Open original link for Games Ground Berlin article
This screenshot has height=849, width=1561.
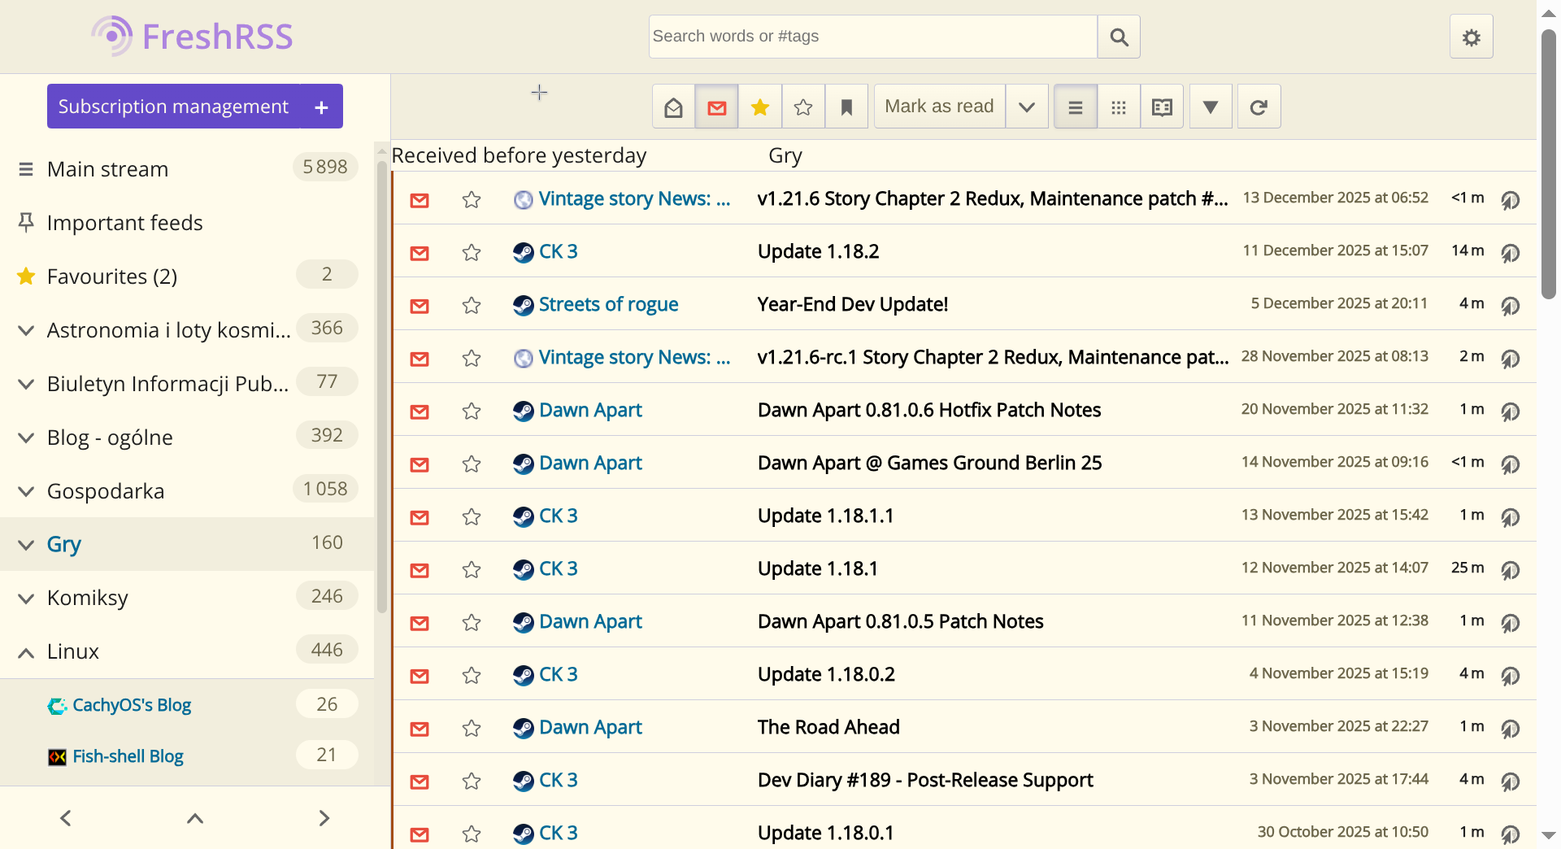[x=1510, y=464]
